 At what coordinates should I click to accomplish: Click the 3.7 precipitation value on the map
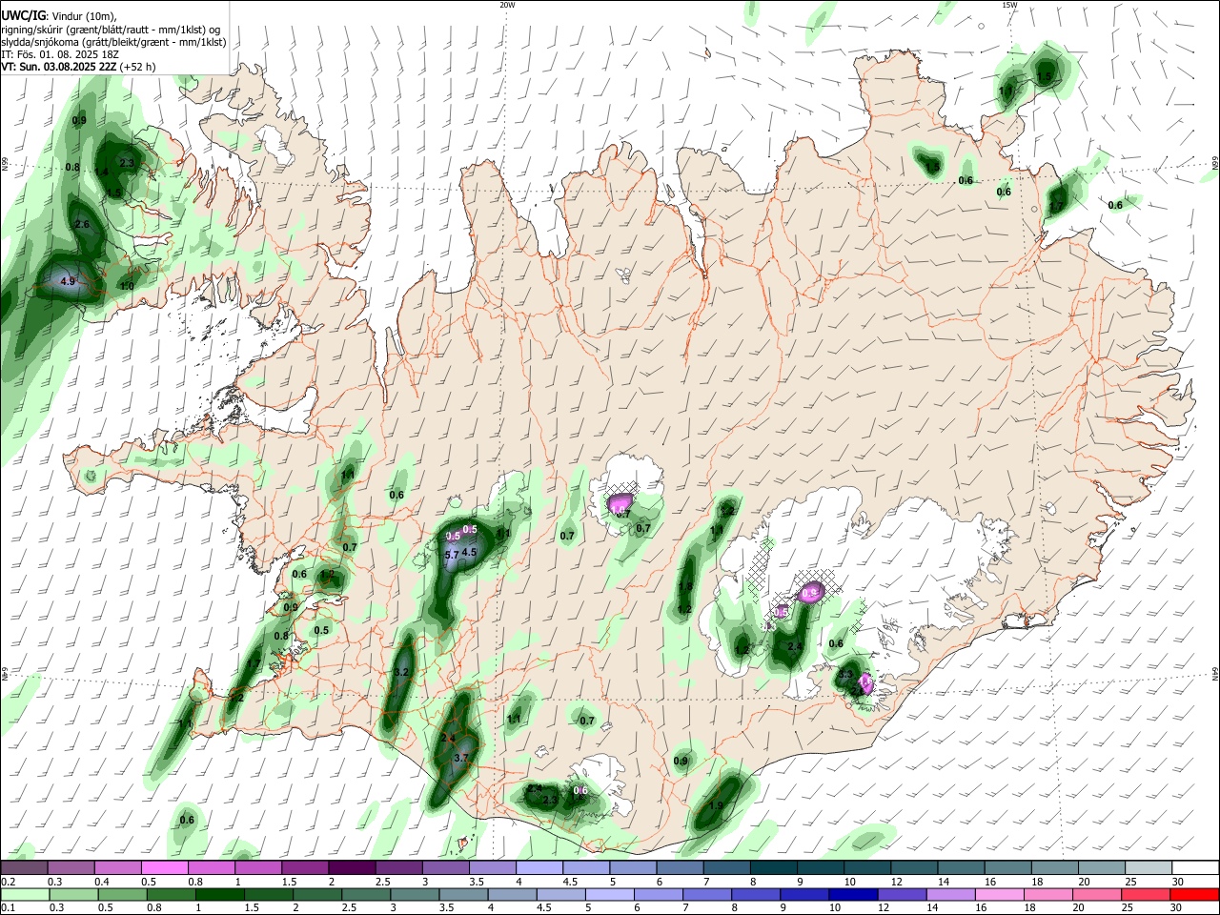[x=462, y=758]
